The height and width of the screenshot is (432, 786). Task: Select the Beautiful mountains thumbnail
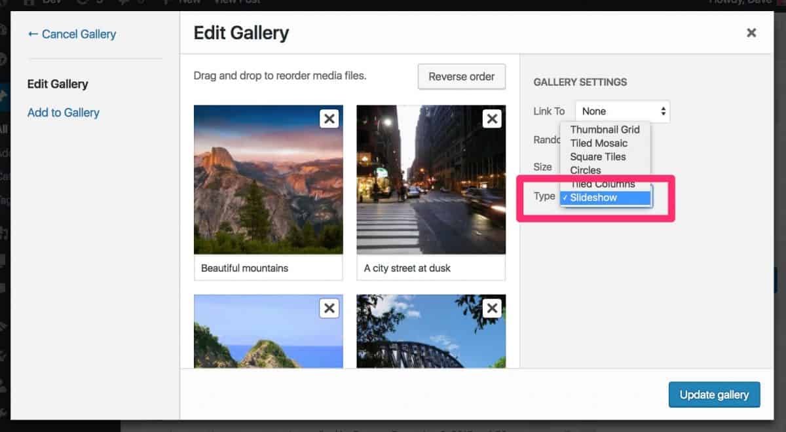268,179
